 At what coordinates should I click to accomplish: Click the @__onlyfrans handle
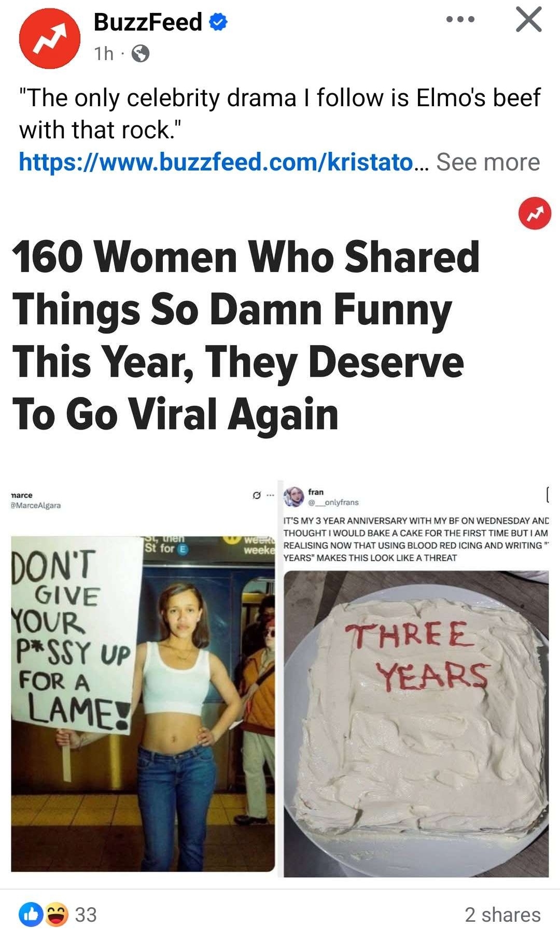pyautogui.click(x=333, y=502)
